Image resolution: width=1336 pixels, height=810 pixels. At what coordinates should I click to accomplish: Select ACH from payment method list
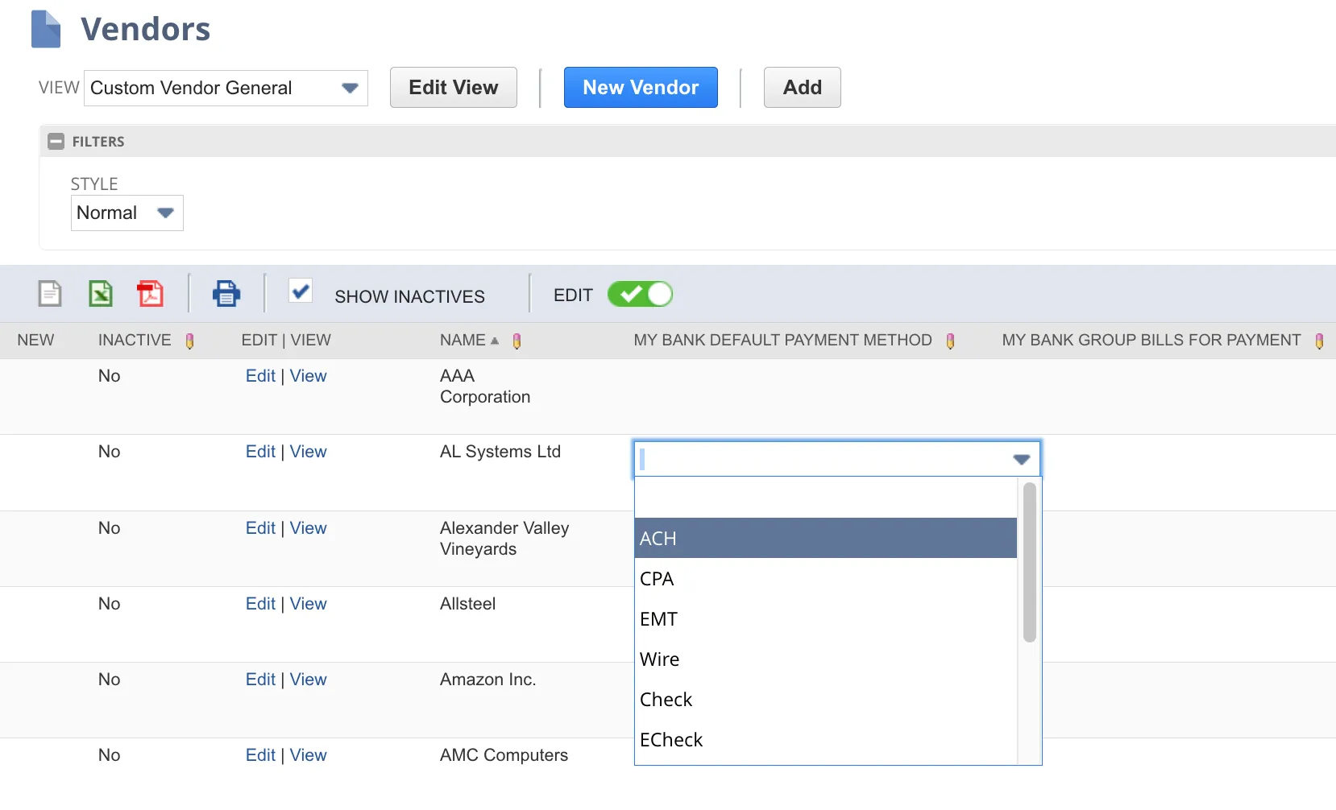[825, 539]
